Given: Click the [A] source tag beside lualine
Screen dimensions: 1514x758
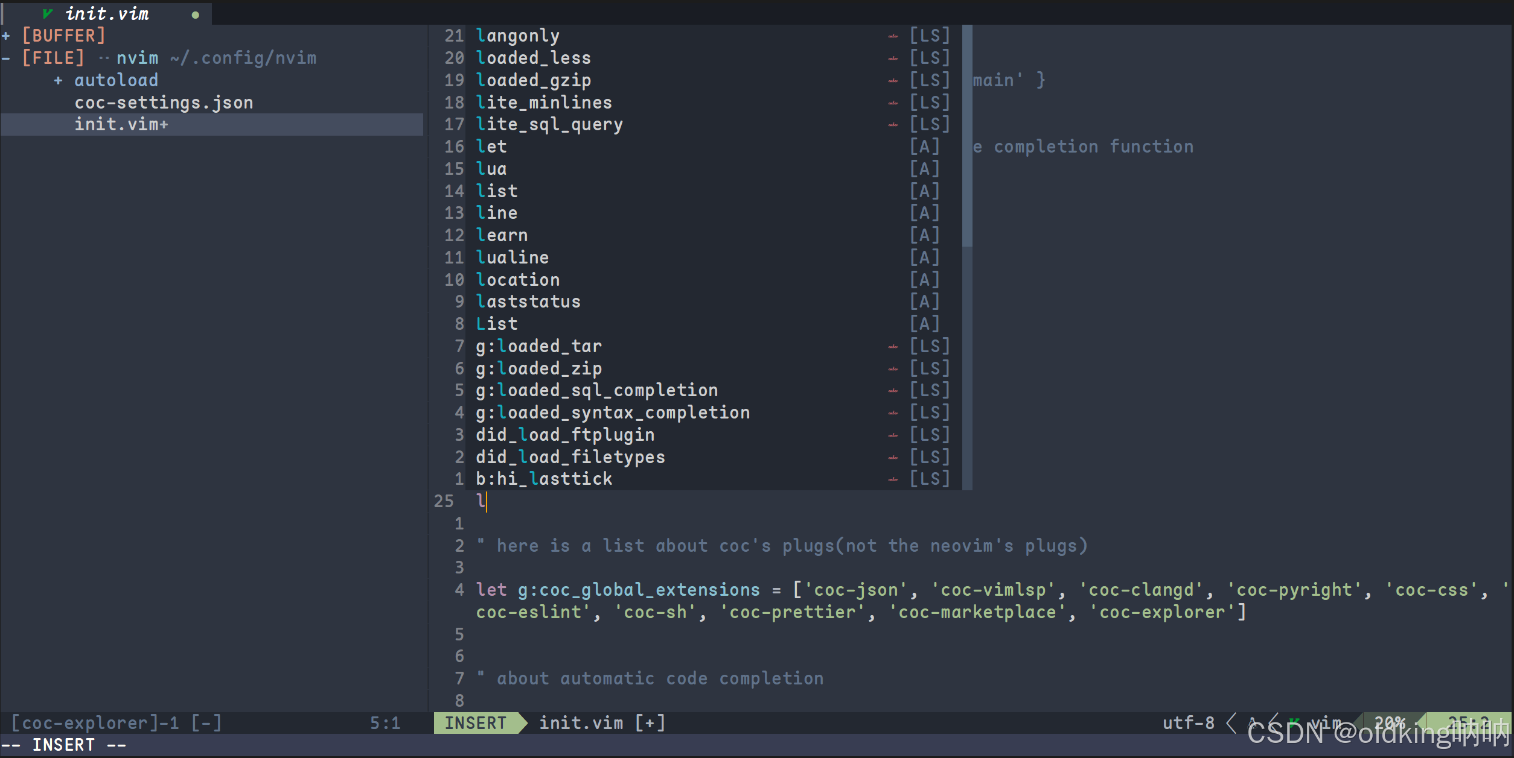Looking at the screenshot, I should click(x=924, y=257).
